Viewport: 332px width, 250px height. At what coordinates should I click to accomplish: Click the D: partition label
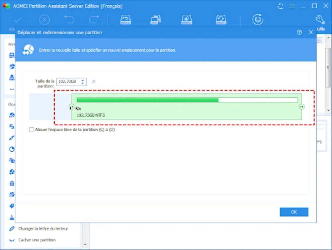click(x=79, y=109)
